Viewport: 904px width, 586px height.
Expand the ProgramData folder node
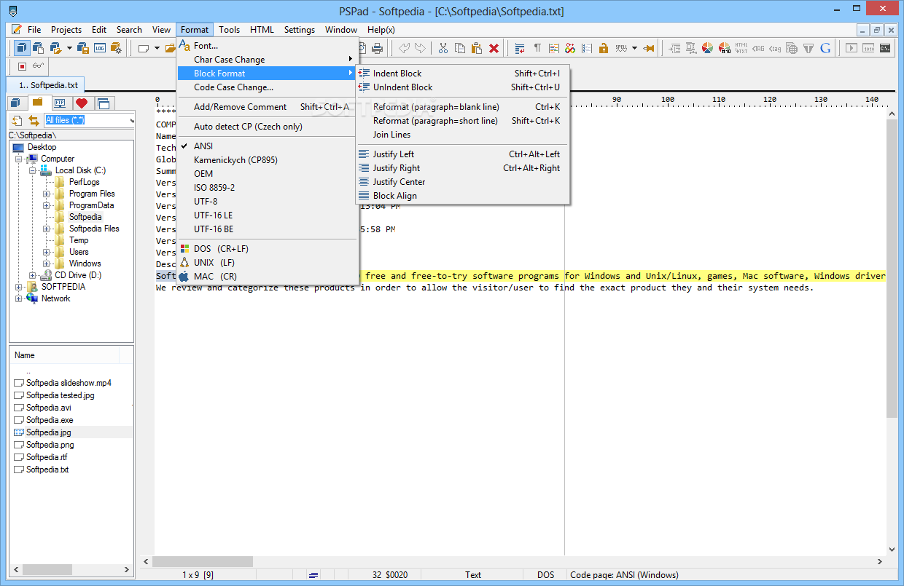47,205
